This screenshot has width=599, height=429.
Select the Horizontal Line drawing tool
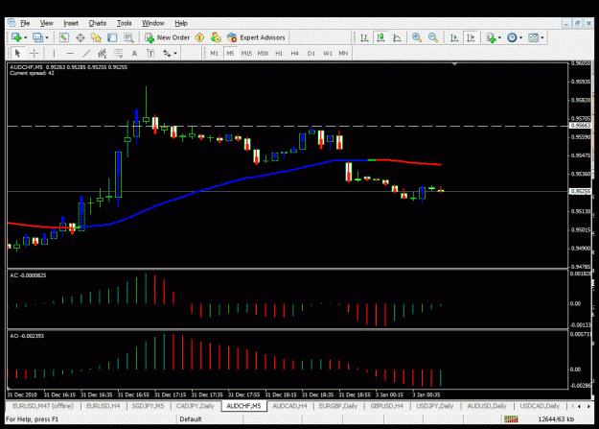[x=70, y=53]
